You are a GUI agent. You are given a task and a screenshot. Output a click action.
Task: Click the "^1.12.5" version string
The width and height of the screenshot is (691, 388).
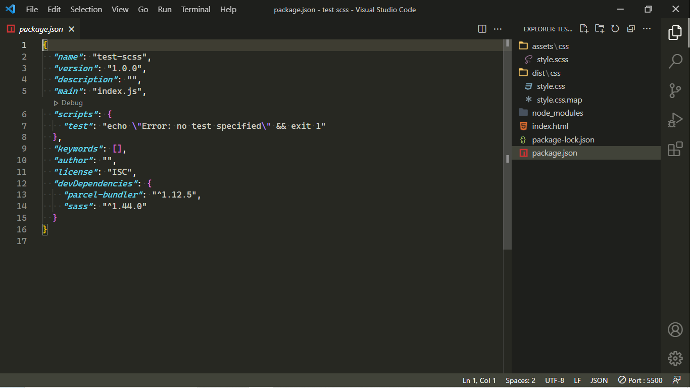pyautogui.click(x=175, y=195)
